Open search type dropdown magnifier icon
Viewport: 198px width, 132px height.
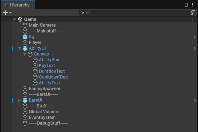(x=82, y=13)
